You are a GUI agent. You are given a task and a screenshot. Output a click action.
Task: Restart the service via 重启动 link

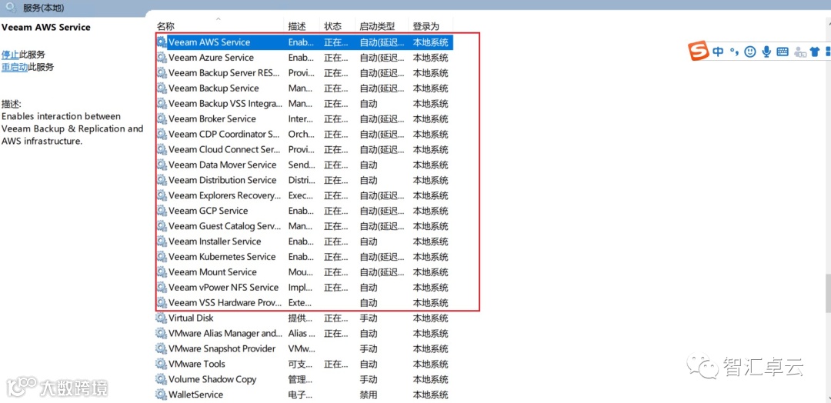[x=15, y=67]
